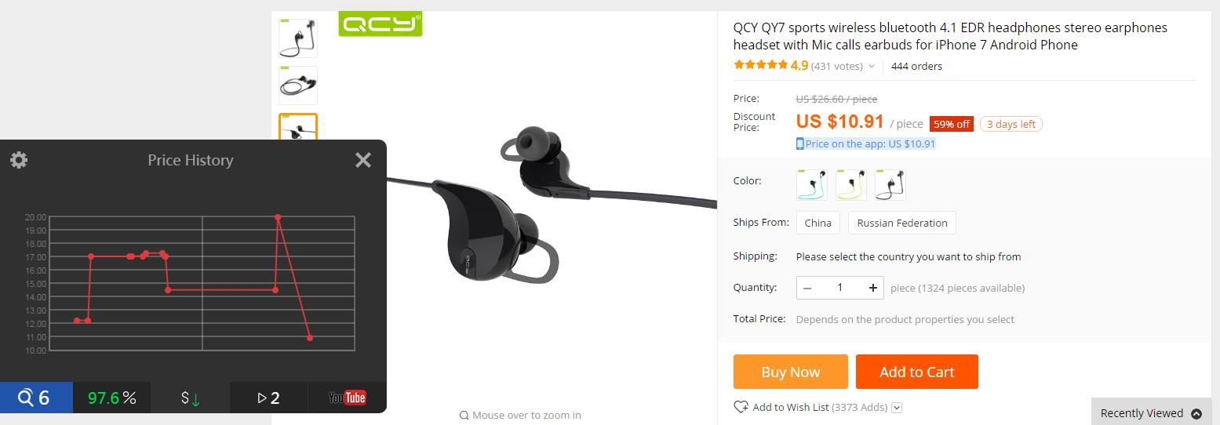Expand the Add to Wish List dropdown

[x=897, y=408]
